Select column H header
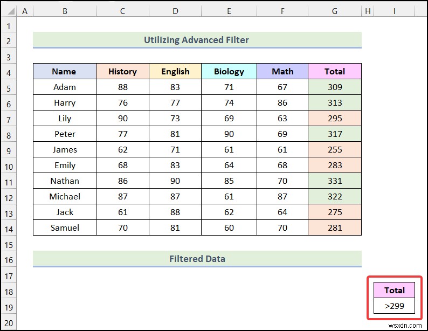 [x=368, y=11]
